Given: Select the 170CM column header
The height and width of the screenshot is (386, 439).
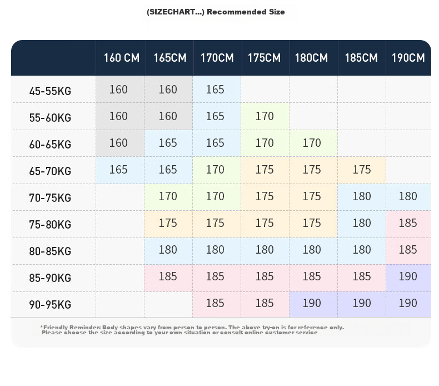Looking at the screenshot, I should (x=217, y=58).
